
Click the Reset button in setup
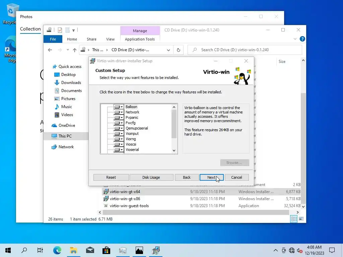(111, 177)
